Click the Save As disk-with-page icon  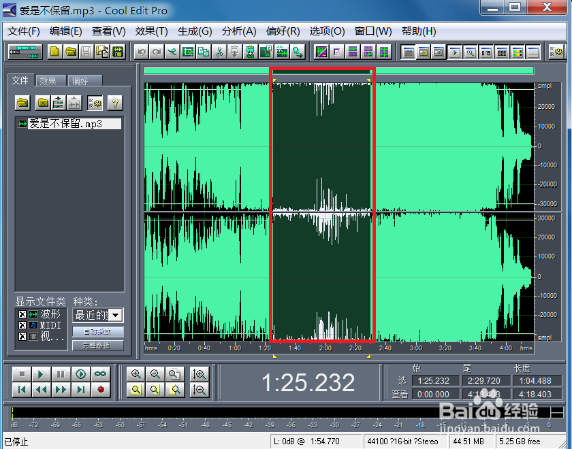tap(102, 52)
